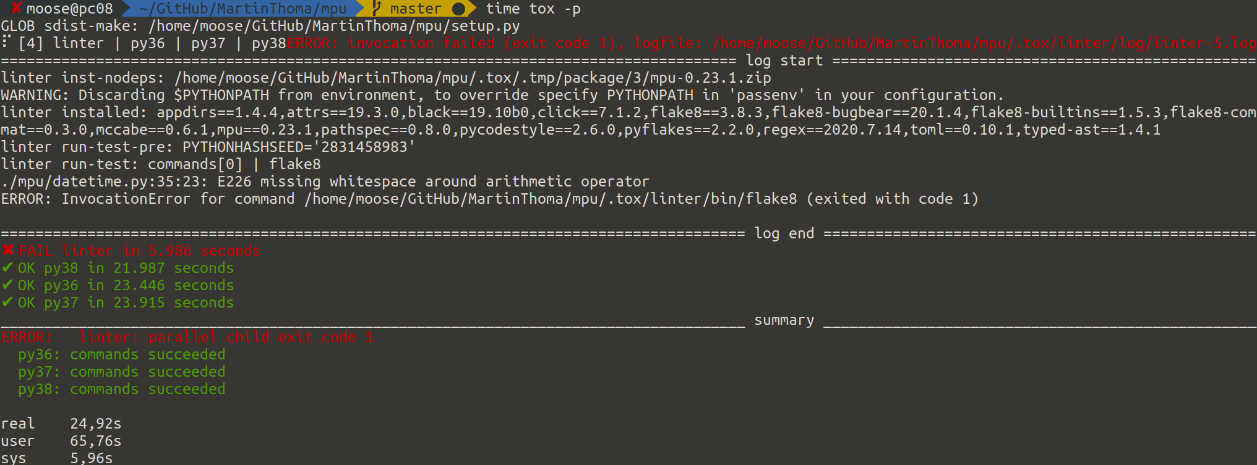Click the green checkmark beside OK py36
The image size is (1257, 465).
coord(7,285)
